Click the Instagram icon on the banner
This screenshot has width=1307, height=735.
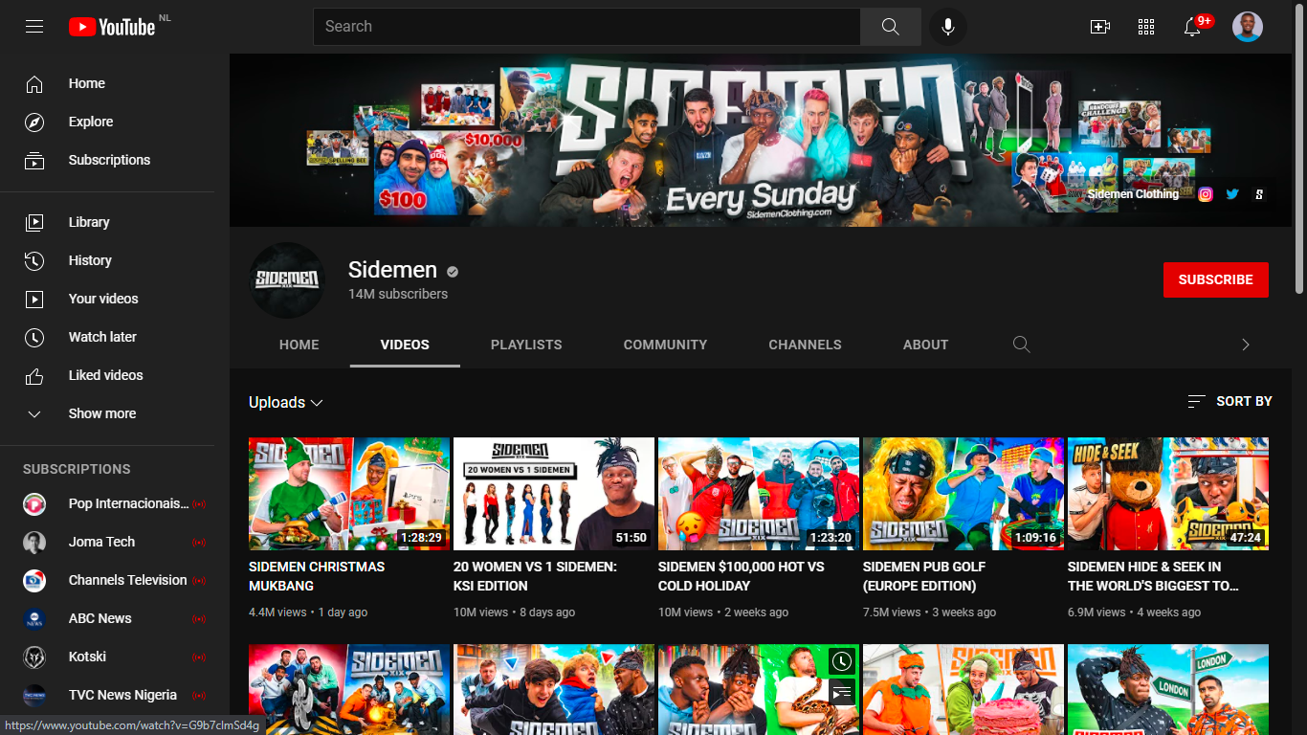1206,194
